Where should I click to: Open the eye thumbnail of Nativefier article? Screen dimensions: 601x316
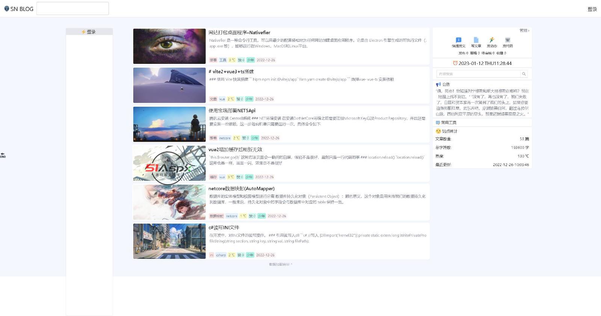click(x=169, y=46)
